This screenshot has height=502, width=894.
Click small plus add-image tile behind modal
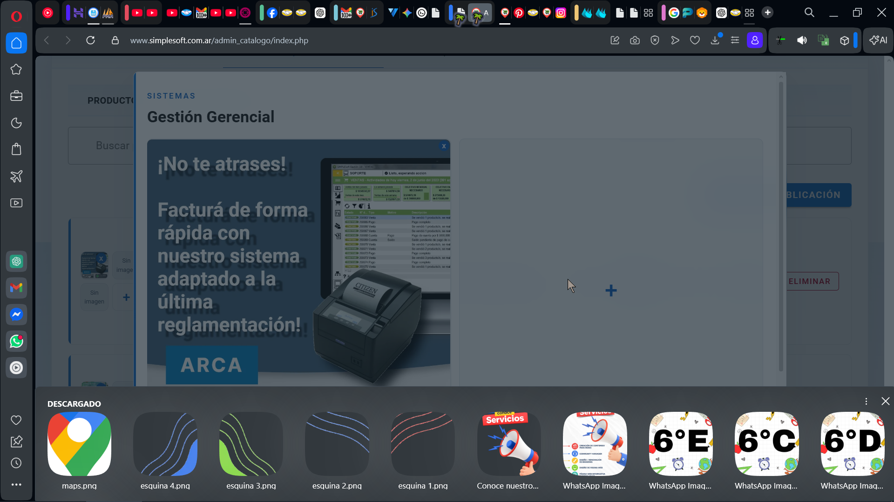[126, 297]
